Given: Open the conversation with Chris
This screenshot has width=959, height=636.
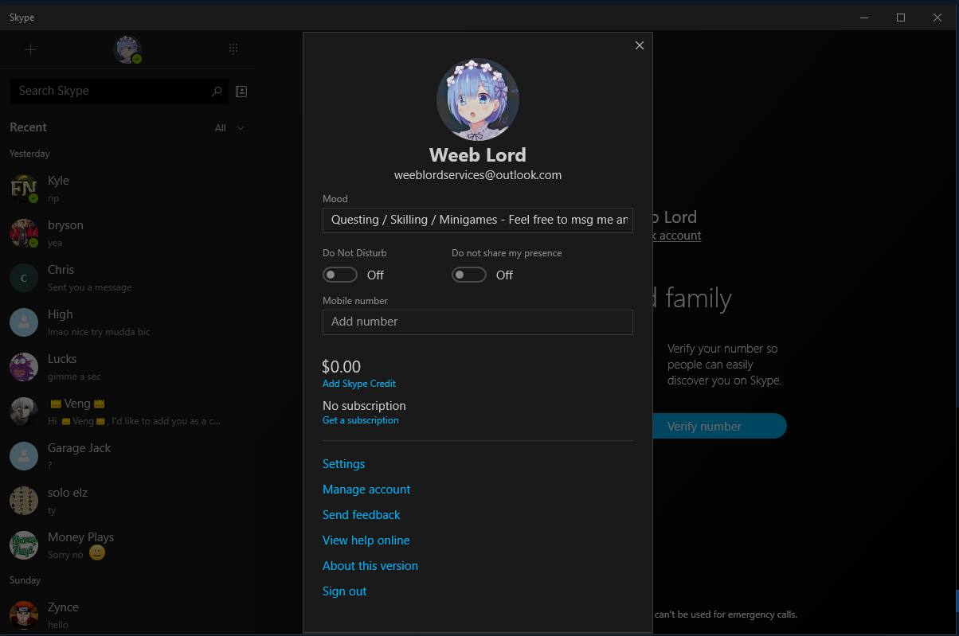Looking at the screenshot, I should [x=127, y=278].
